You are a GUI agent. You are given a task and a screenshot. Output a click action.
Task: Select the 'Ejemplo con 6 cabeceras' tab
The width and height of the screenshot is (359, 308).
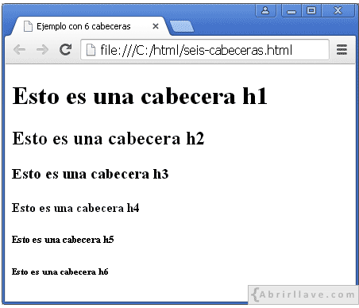[x=90, y=26]
